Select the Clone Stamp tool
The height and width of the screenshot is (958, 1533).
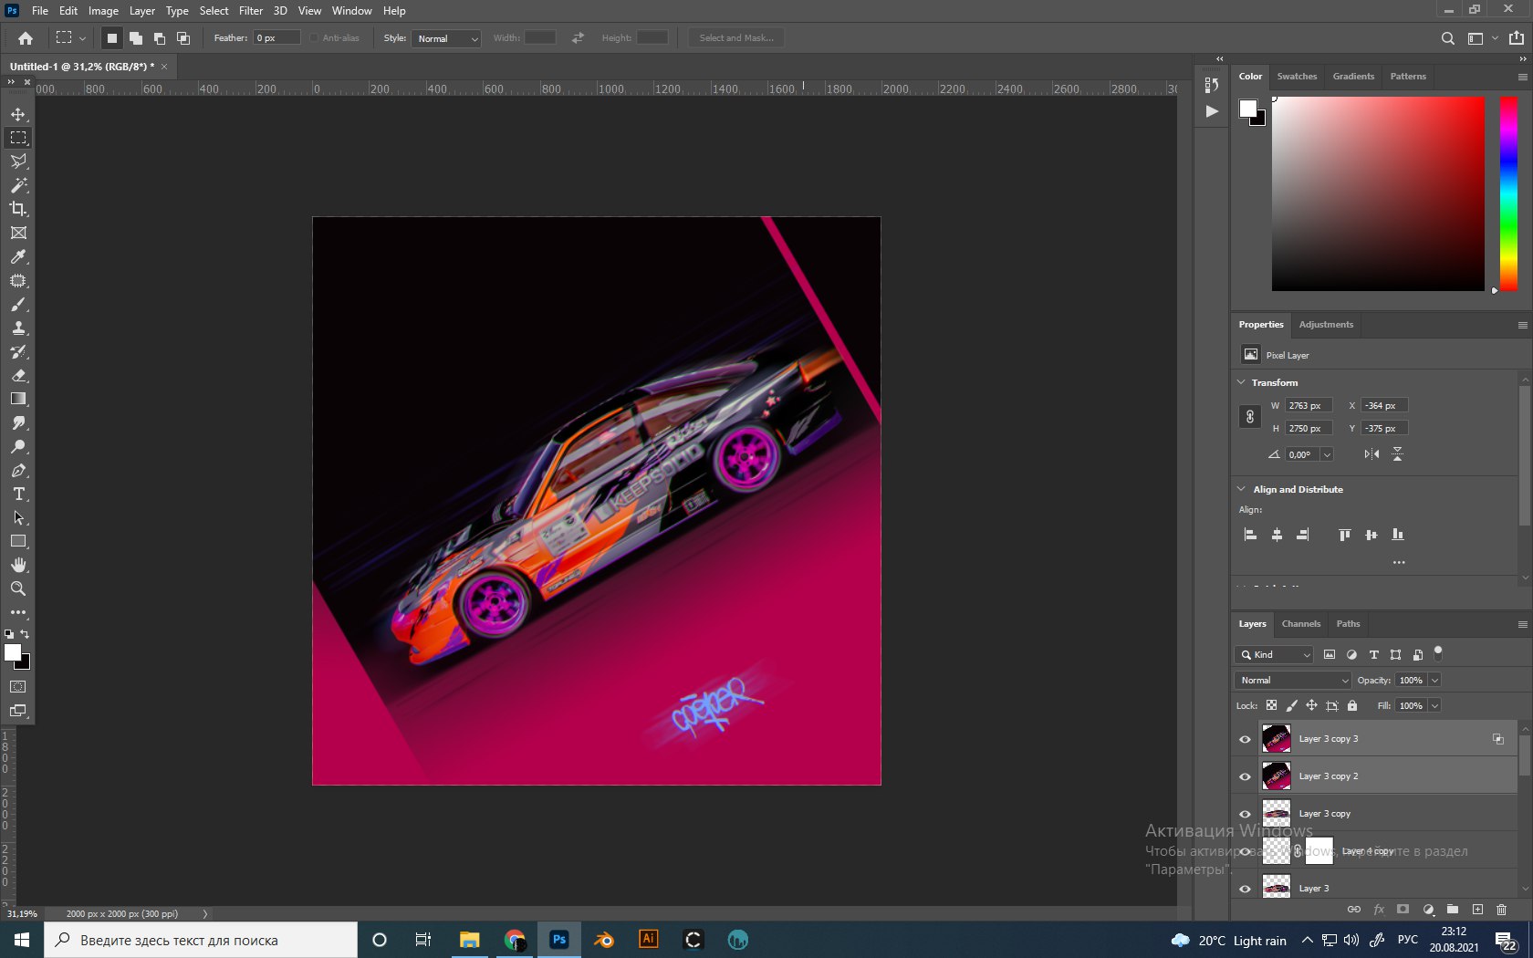(x=18, y=328)
